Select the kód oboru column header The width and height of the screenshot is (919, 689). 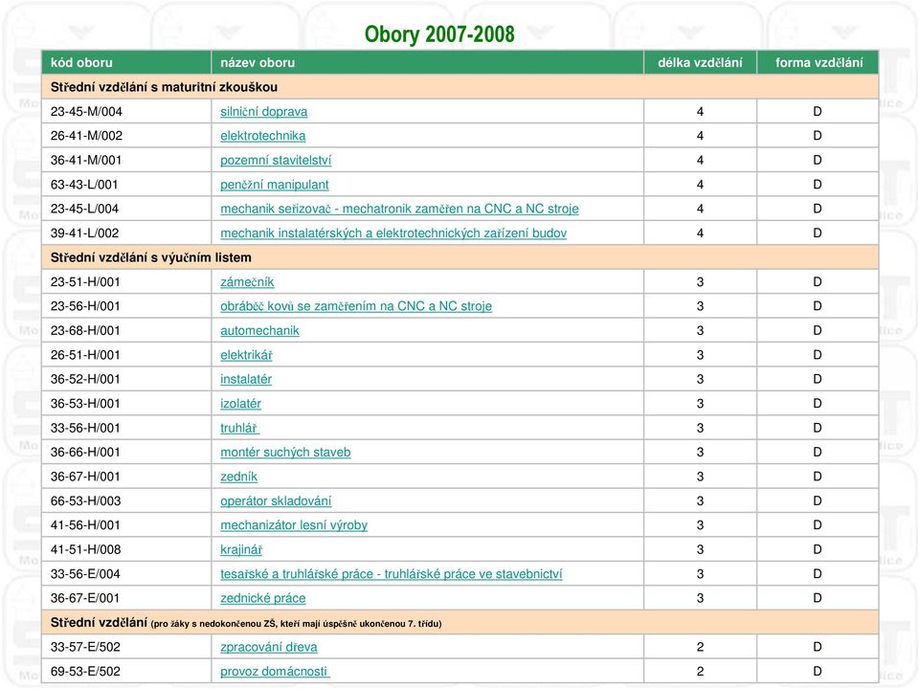(81, 63)
